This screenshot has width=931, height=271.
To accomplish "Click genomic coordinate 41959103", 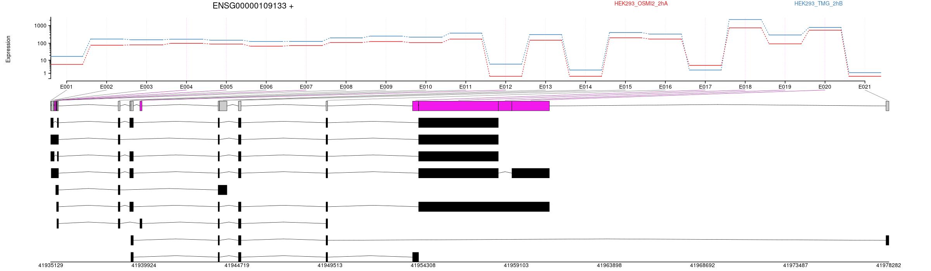I will point(516,266).
